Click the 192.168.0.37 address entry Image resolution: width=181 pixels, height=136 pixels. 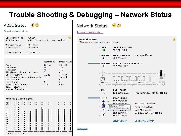click(x=120, y=113)
